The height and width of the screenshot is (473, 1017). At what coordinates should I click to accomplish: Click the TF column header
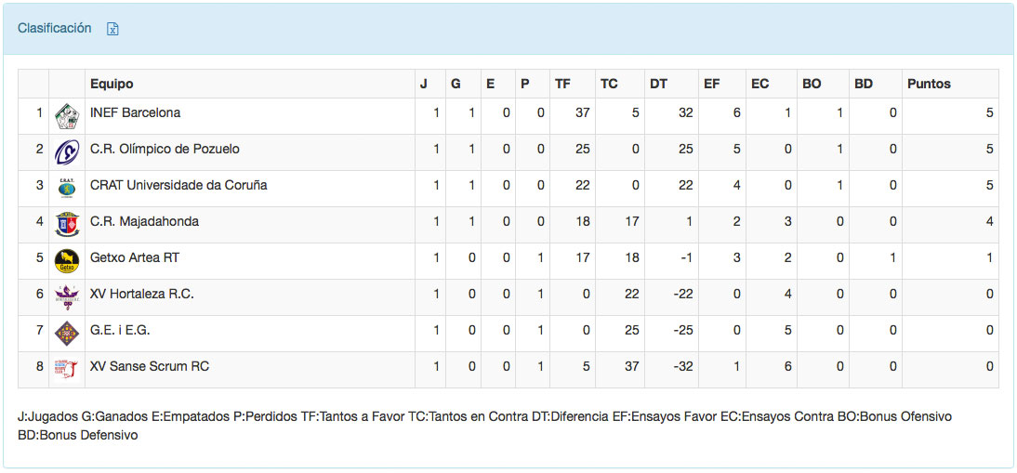pyautogui.click(x=562, y=84)
